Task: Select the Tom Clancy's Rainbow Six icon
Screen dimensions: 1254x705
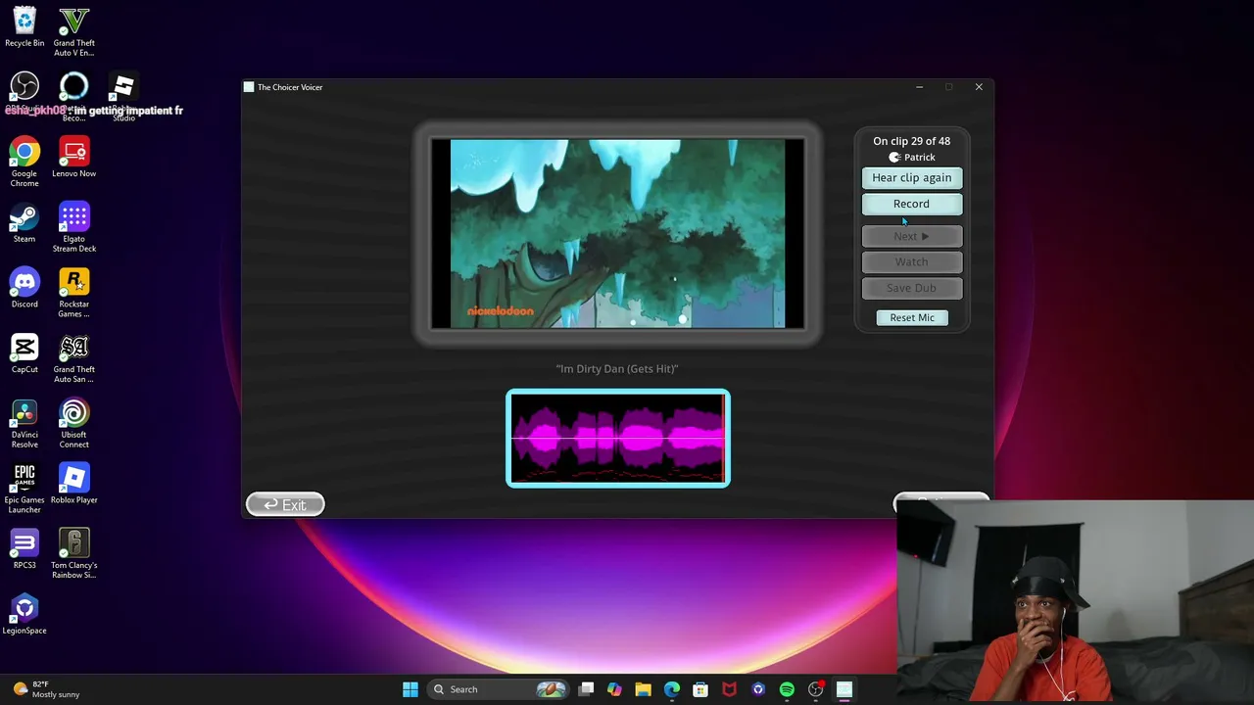Action: 73,553
